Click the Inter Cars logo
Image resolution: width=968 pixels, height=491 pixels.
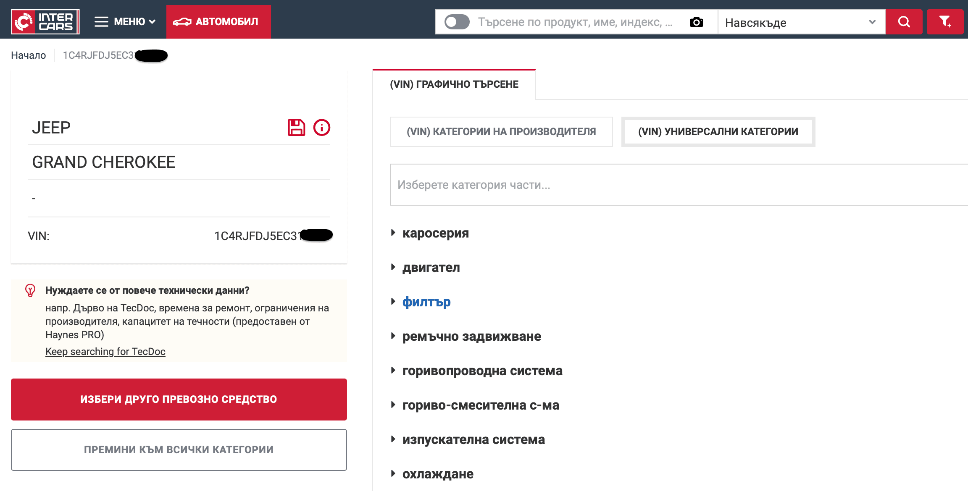pos(45,22)
